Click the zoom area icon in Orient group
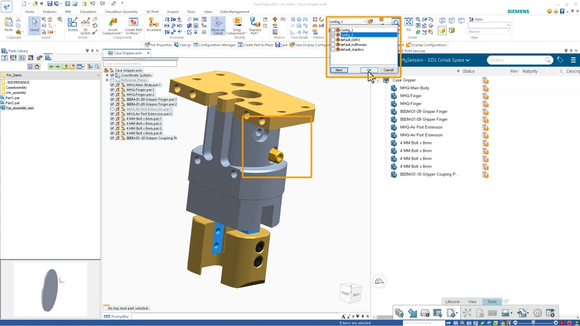The height and width of the screenshot is (326, 580). pyautogui.click(x=418, y=19)
